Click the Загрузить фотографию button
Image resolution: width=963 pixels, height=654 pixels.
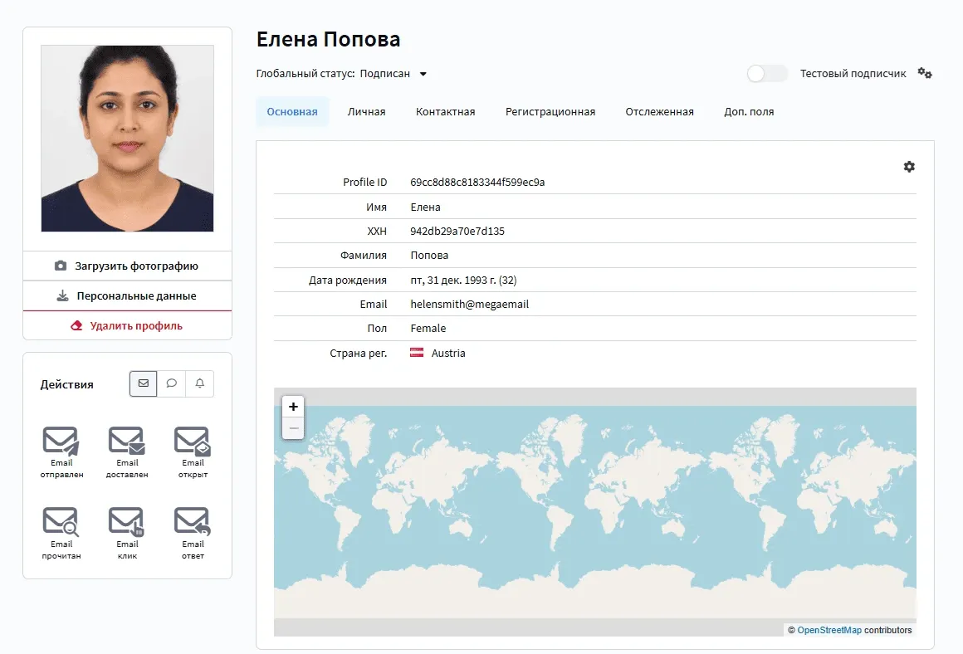click(x=127, y=266)
